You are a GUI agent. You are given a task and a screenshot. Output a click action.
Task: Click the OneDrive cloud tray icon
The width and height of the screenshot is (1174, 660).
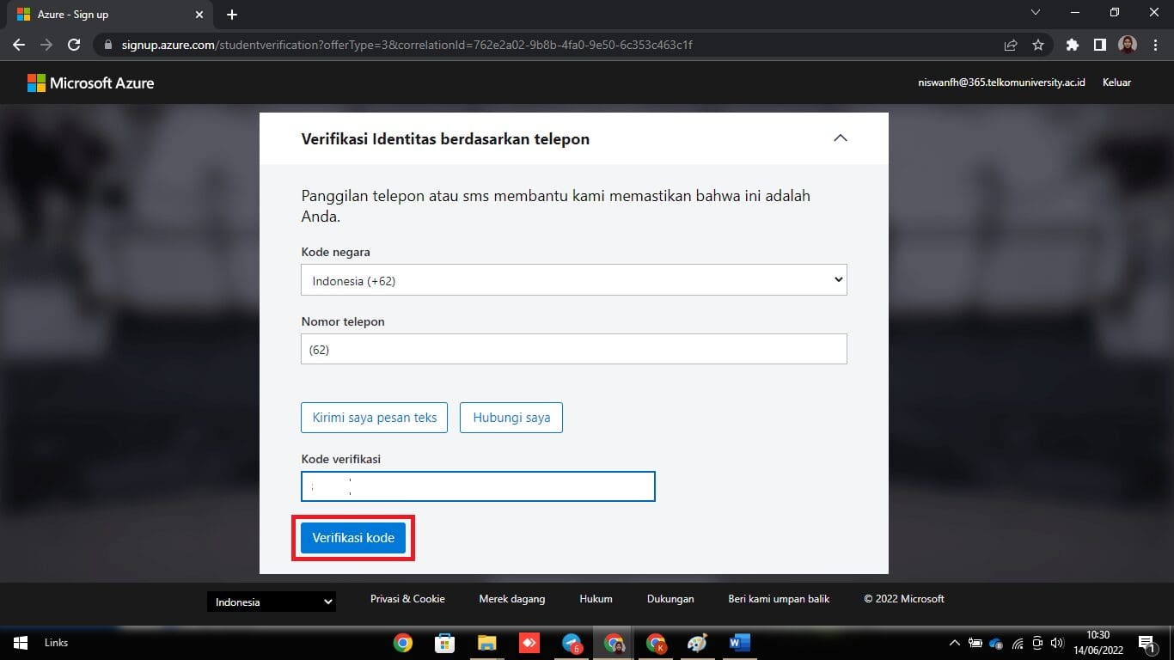996,643
